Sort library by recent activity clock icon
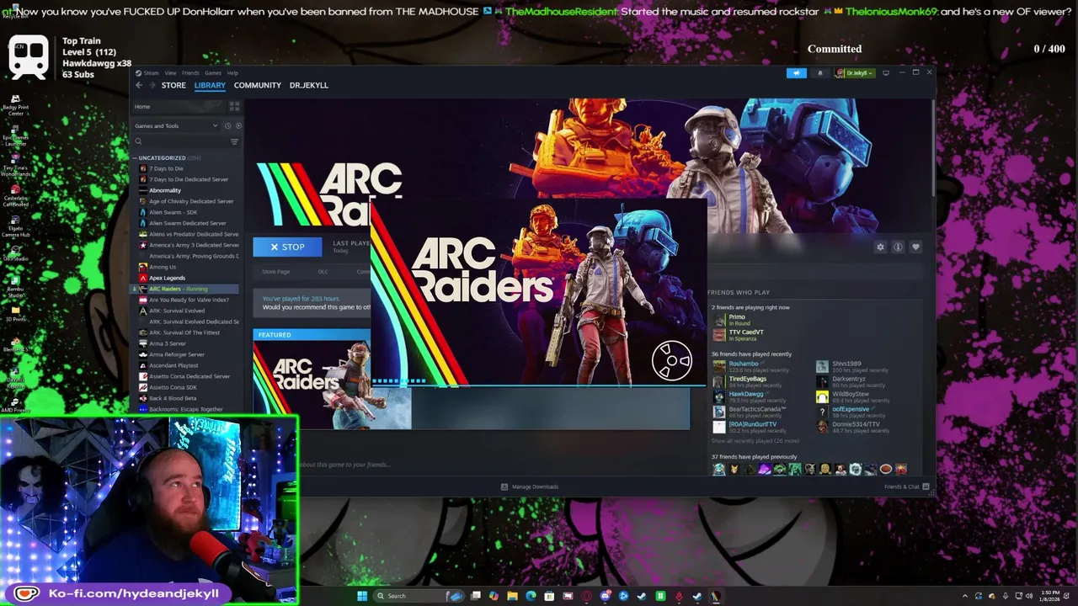 click(x=227, y=125)
